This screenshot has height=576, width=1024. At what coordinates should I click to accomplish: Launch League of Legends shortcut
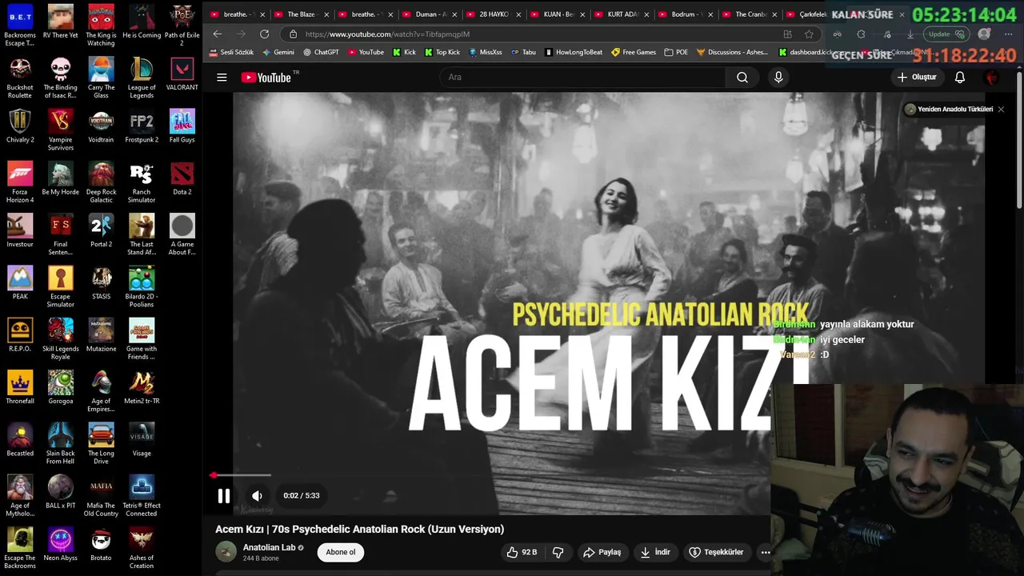pyautogui.click(x=142, y=78)
